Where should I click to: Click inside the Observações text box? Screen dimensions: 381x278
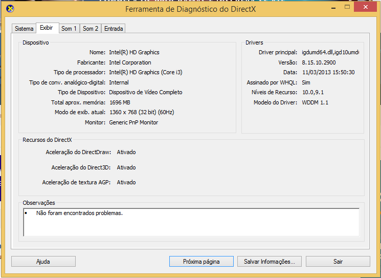[191, 222]
